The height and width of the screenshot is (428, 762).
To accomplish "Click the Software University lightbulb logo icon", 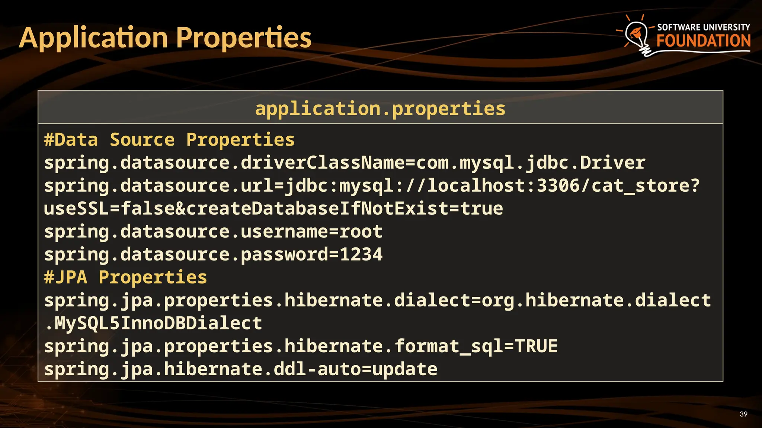I will pyautogui.click(x=638, y=36).
